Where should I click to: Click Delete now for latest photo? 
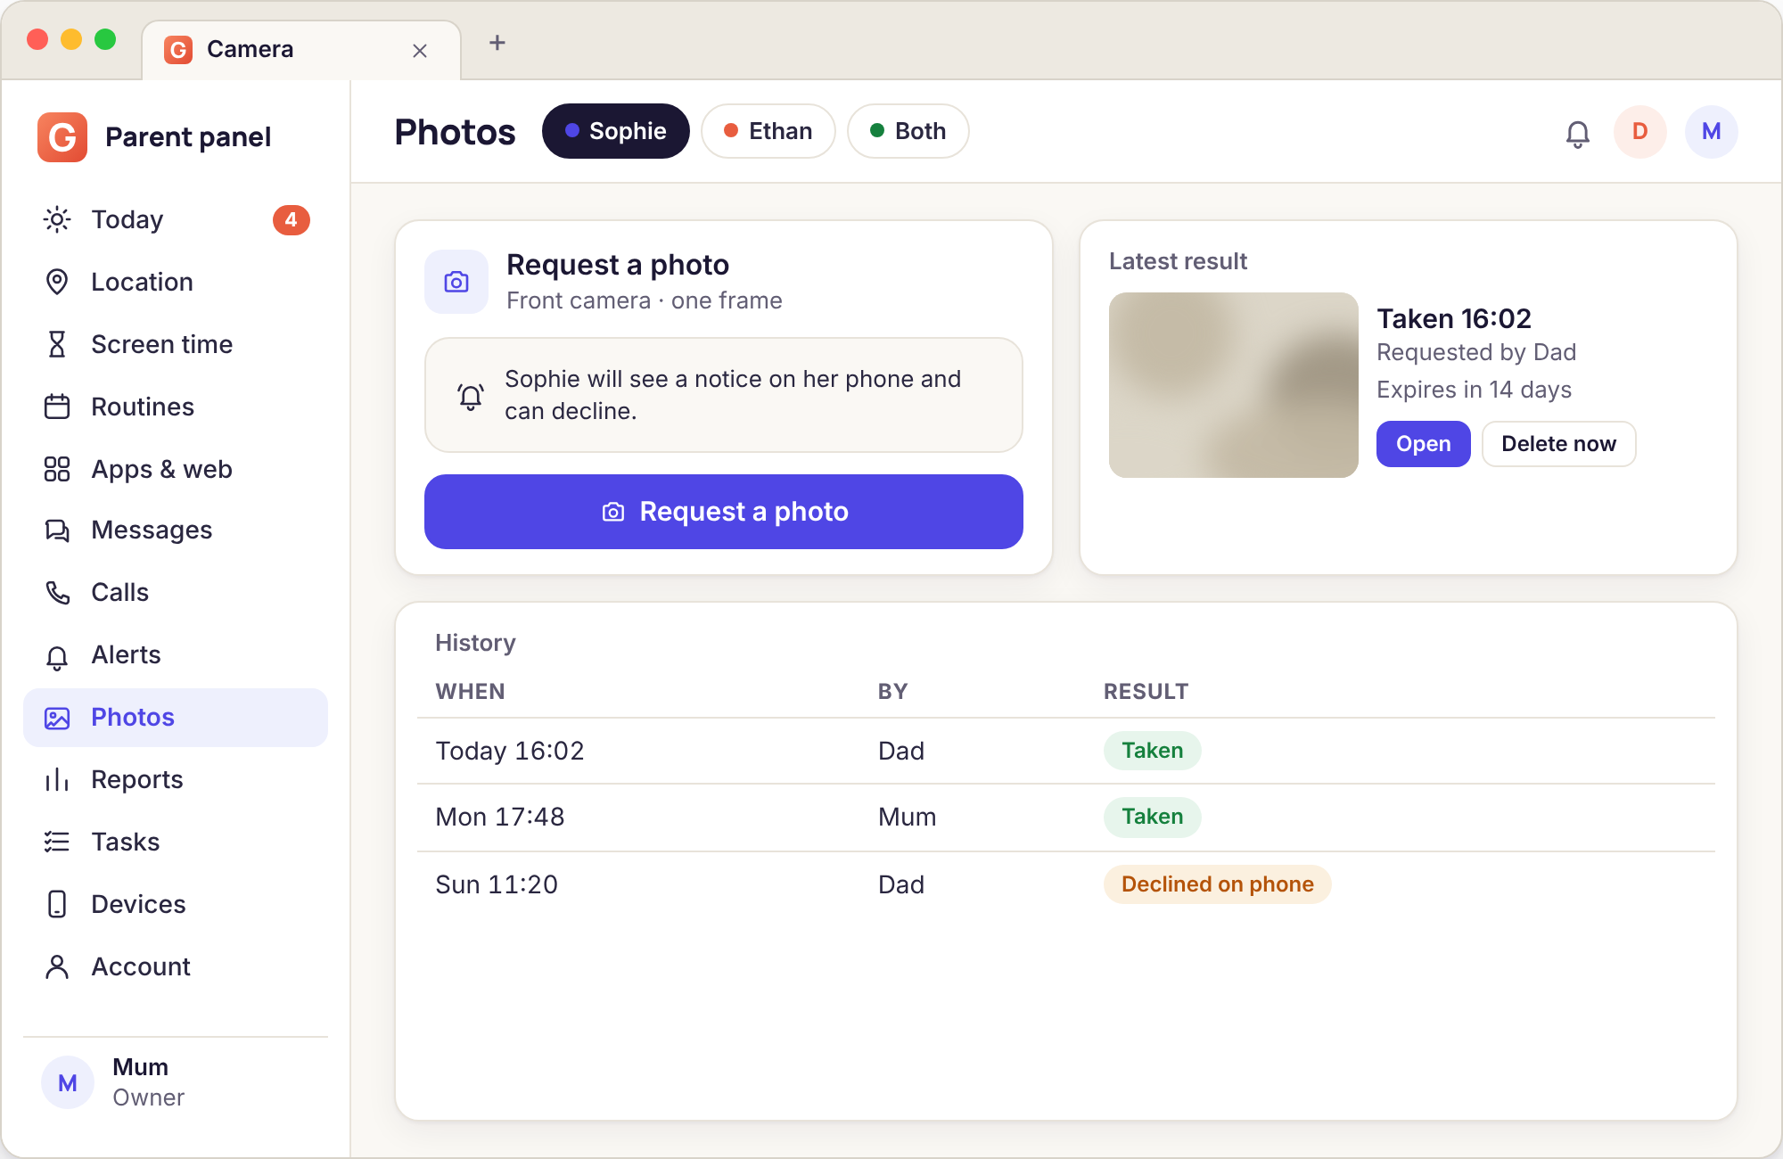tap(1559, 444)
